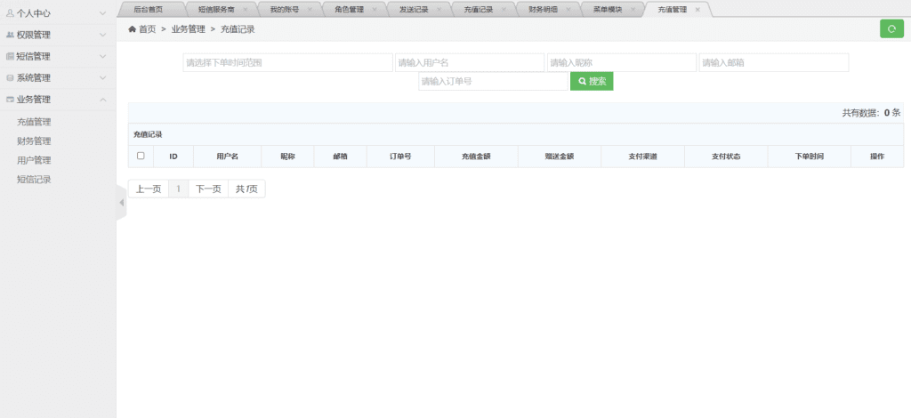Click the 系统管理 database icon

(x=10, y=77)
